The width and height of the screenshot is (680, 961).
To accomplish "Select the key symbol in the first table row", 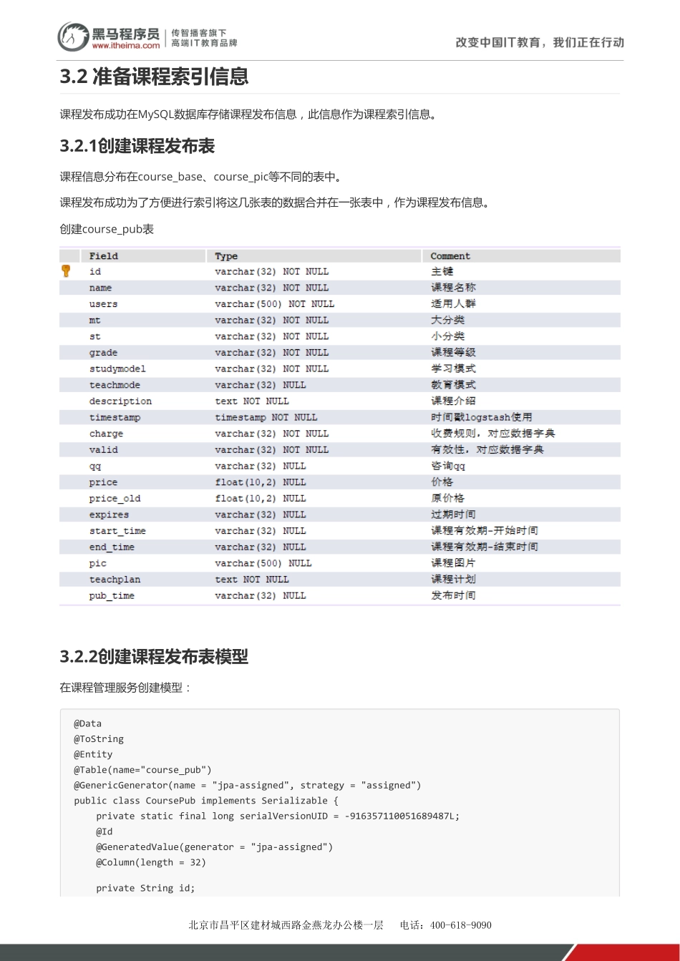I will coord(67,270).
